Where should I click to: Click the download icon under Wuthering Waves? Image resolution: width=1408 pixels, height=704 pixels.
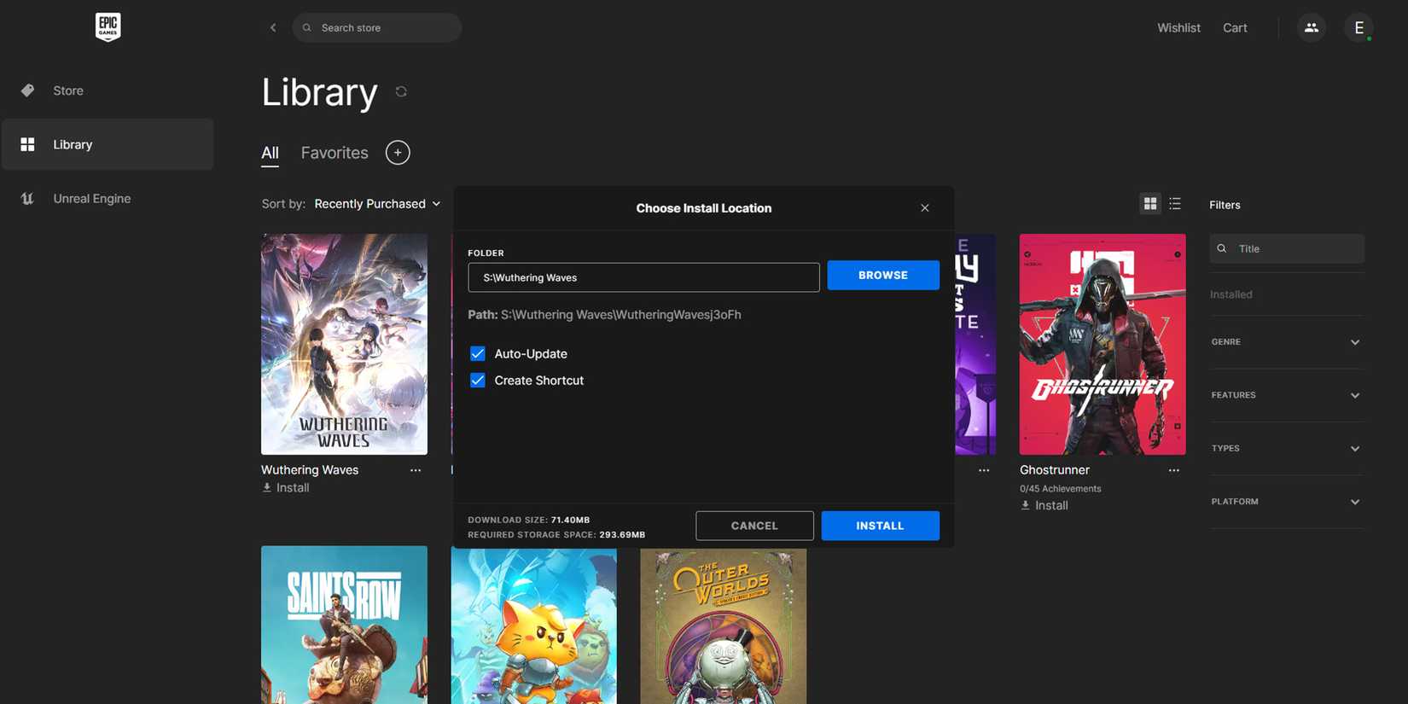click(x=267, y=487)
